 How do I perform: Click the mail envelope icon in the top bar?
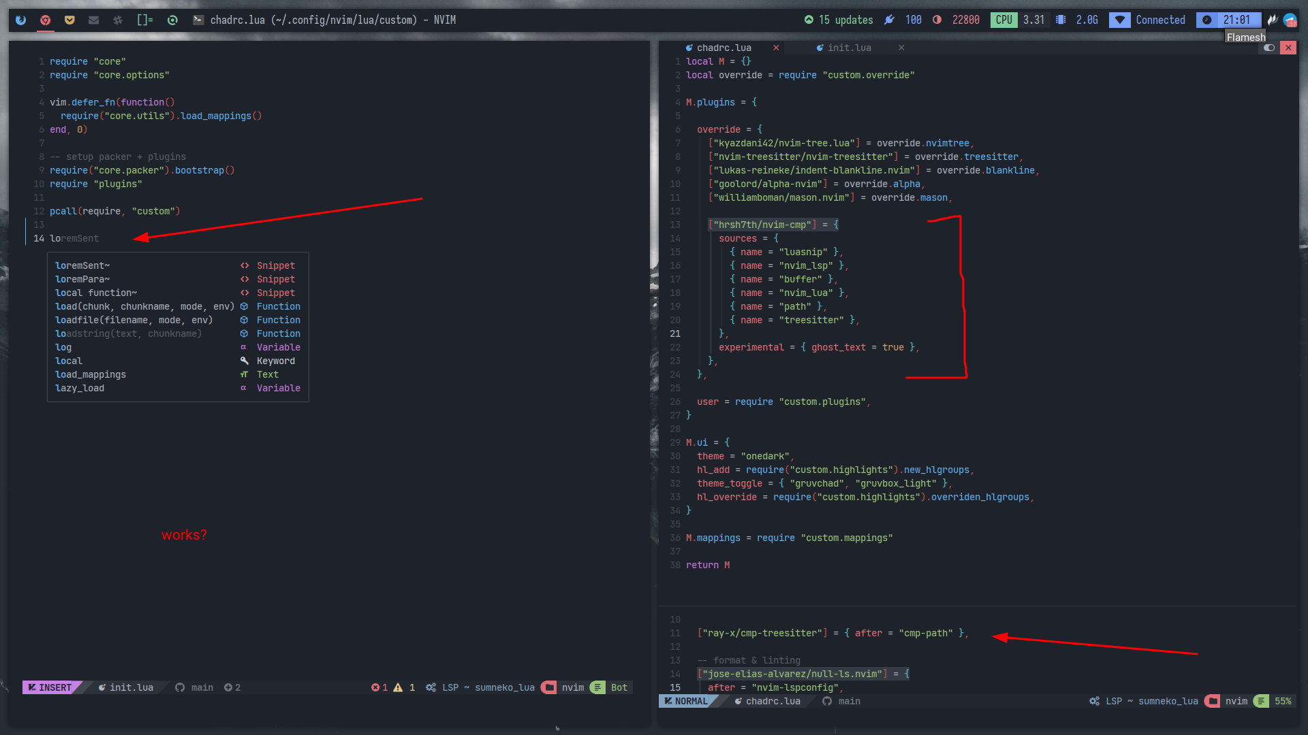94,20
